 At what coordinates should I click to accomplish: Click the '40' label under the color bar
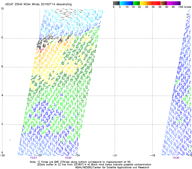(167, 7)
